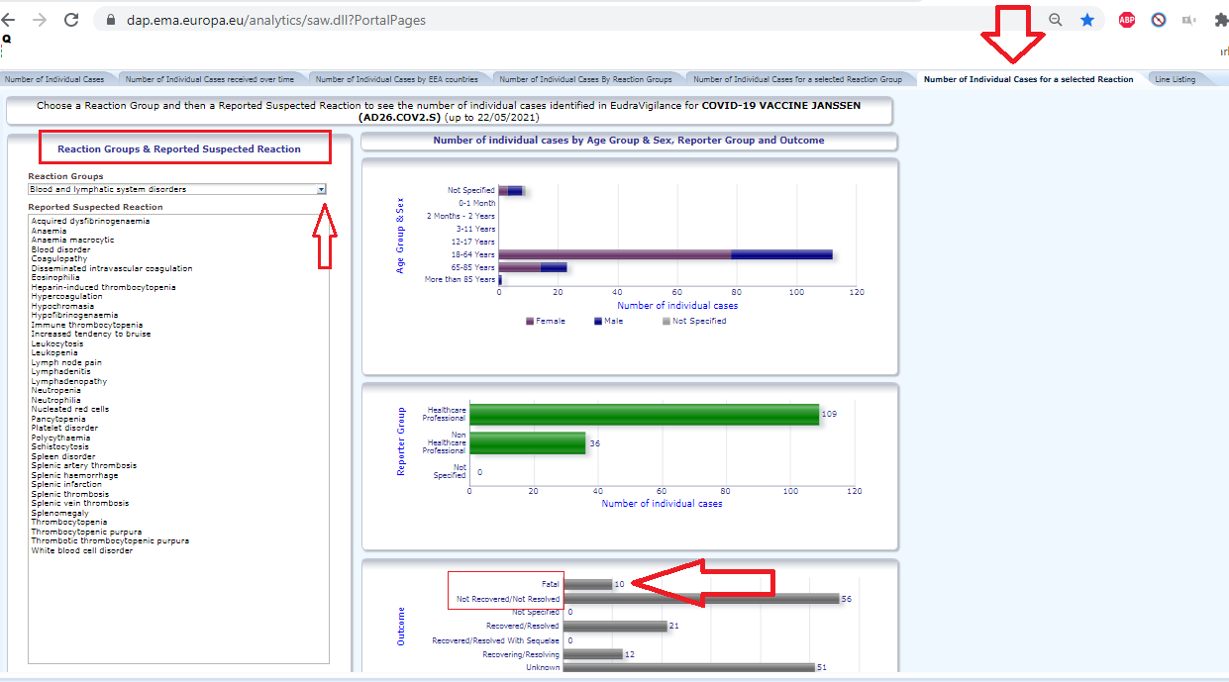This screenshot has width=1229, height=682.
Task: Click the Female legend swatch
Action: (530, 322)
